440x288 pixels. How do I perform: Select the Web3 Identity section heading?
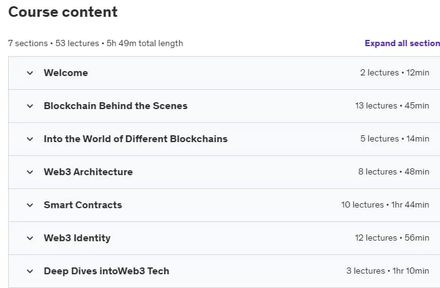pos(77,238)
